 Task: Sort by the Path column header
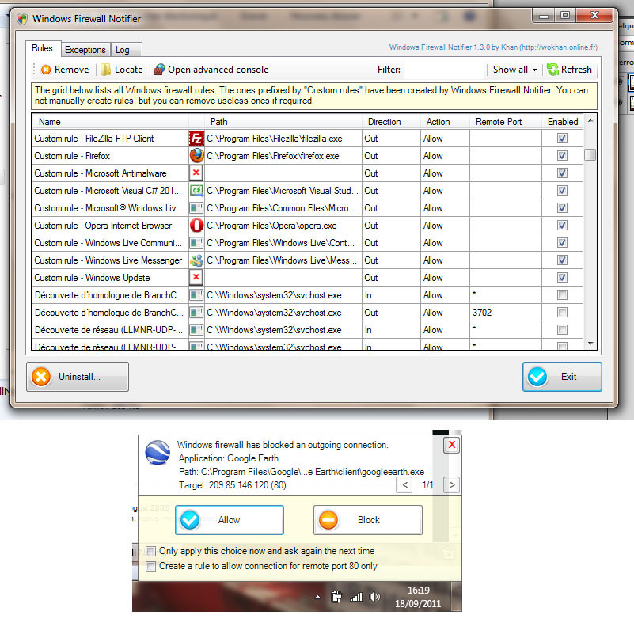click(283, 122)
